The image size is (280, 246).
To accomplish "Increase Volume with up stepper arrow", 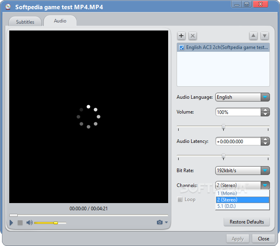I will point(265,110).
